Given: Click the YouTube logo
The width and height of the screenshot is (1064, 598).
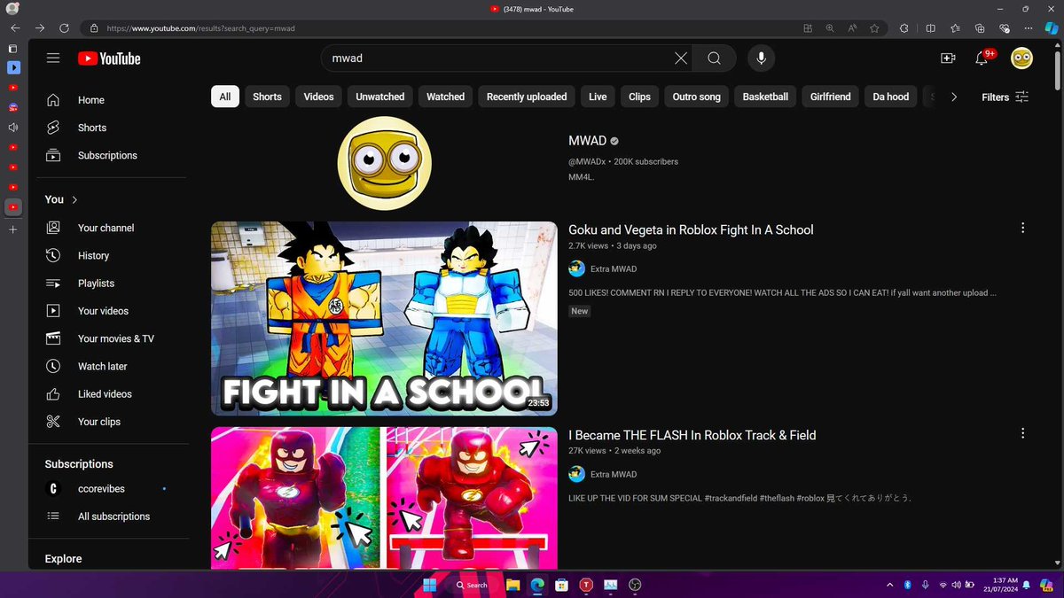Looking at the screenshot, I should (109, 58).
